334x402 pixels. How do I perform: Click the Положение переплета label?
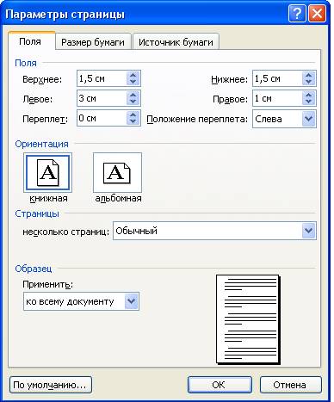coord(197,119)
